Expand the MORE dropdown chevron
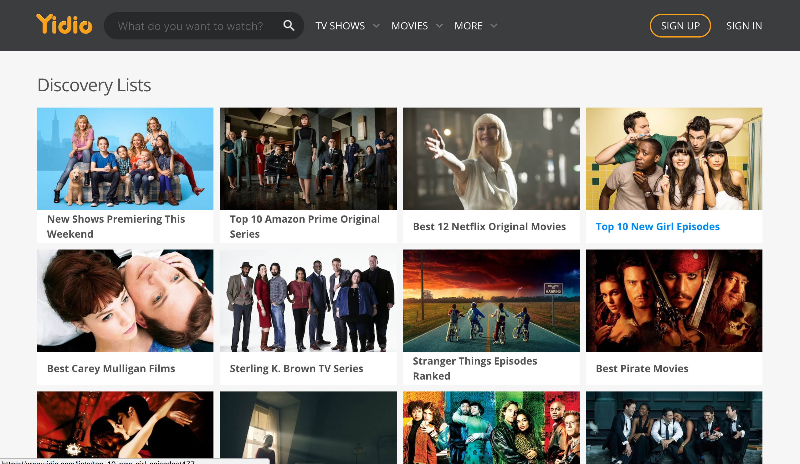This screenshot has width=800, height=464. (494, 26)
